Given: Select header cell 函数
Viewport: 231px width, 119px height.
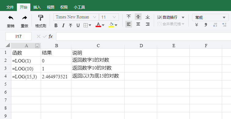Looking at the screenshot, I should point(26,53).
